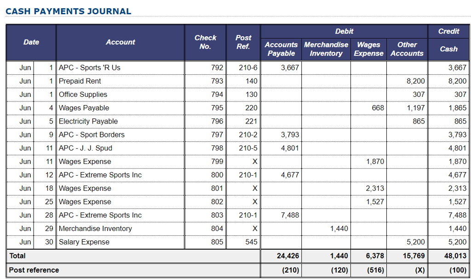Click post reference 545
471x279 pixels.
252,242
